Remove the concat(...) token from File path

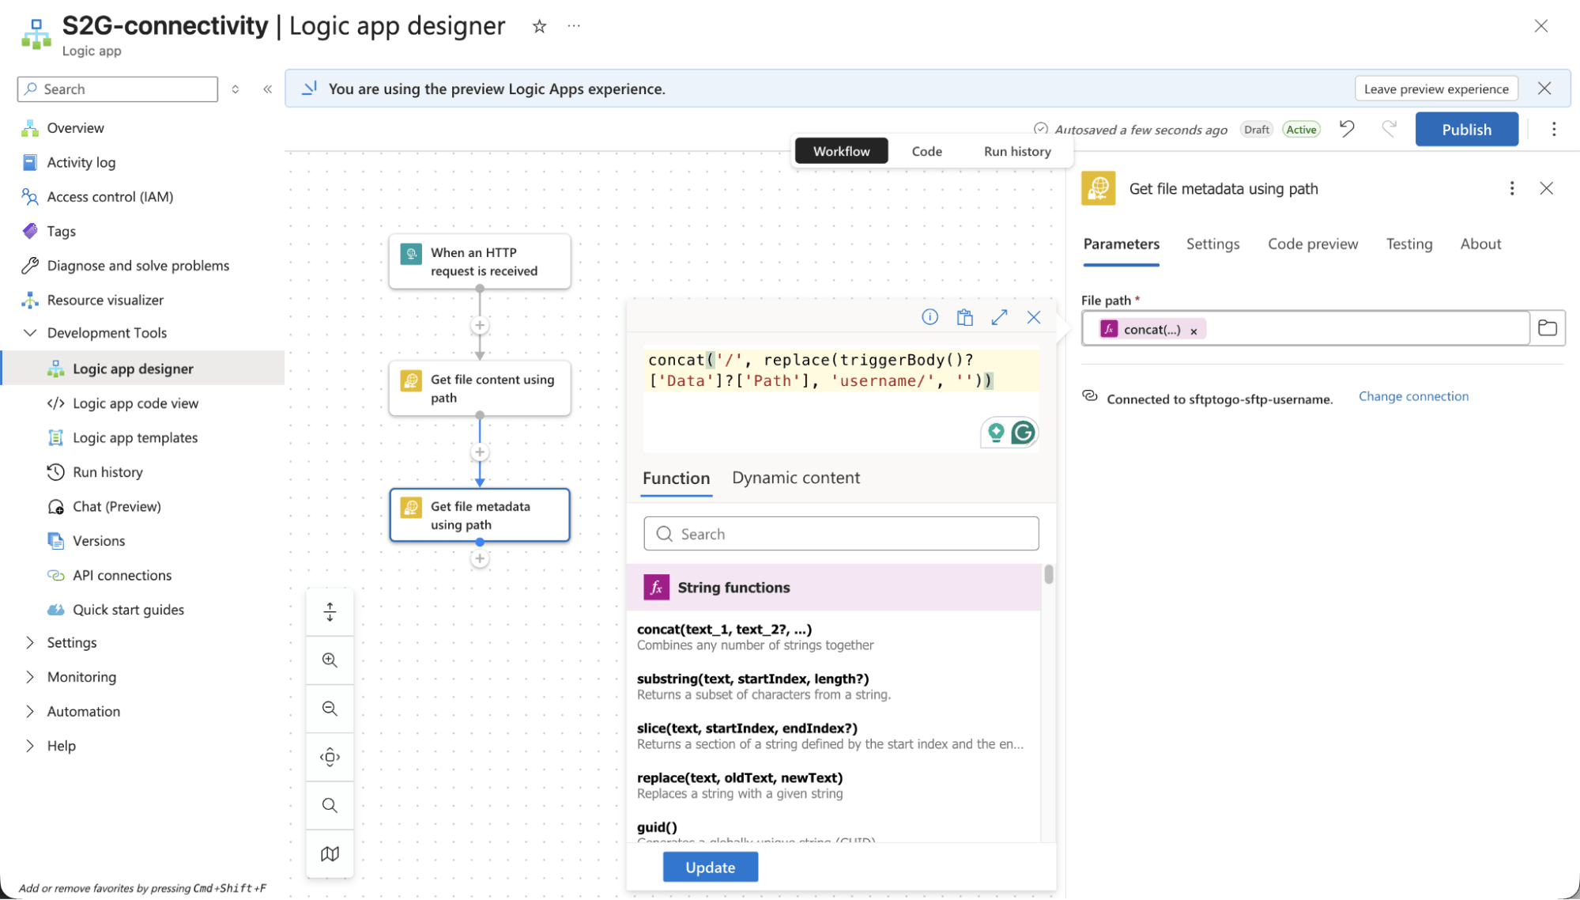click(1193, 331)
